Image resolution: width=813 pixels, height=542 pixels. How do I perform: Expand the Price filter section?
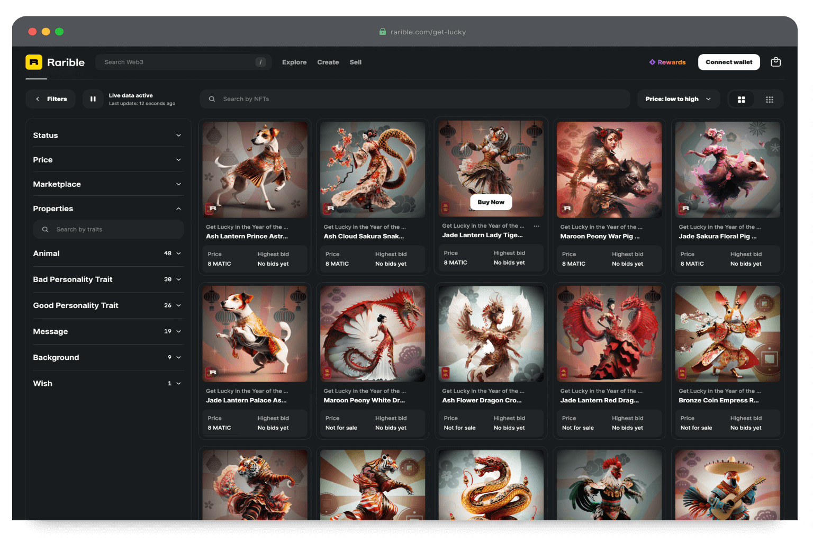point(108,160)
